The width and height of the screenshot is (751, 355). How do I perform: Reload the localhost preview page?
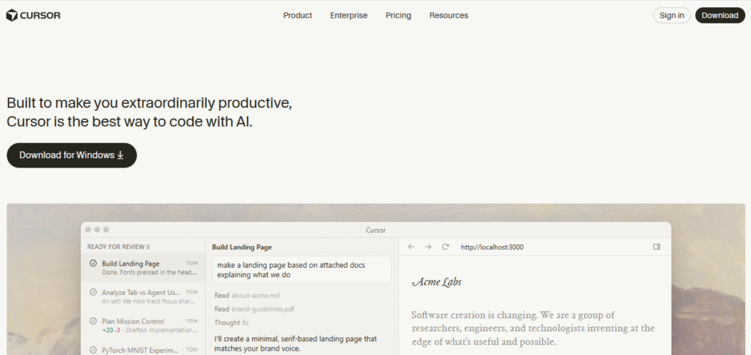coord(445,247)
